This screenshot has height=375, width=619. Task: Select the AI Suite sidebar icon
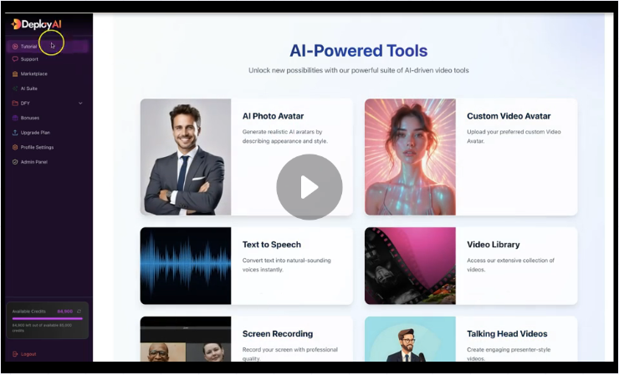pos(15,88)
